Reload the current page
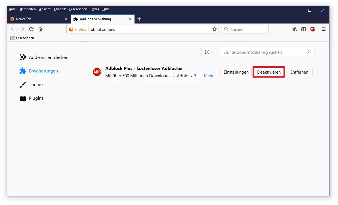 tap(31, 29)
